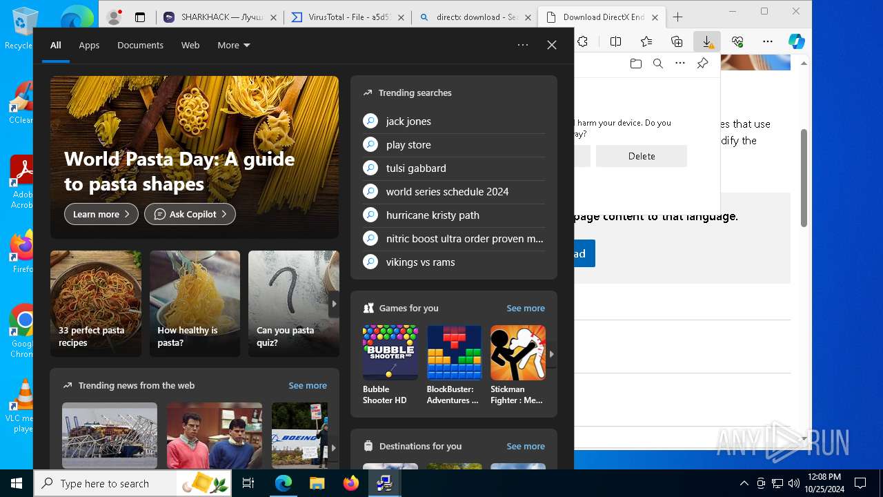Image resolution: width=883 pixels, height=497 pixels.
Task: Click the volume icon in system tray
Action: click(793, 483)
